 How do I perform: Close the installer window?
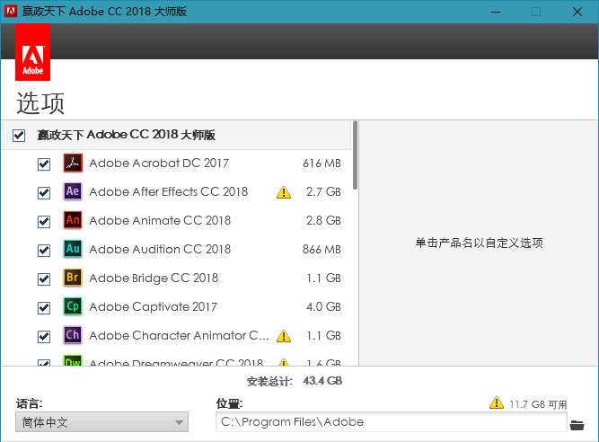click(577, 12)
